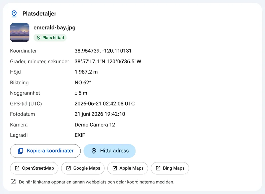Viewport: 265px width, 194px height.
Task: Click external-link icon on OpenStreetMap button
Action: point(17,168)
